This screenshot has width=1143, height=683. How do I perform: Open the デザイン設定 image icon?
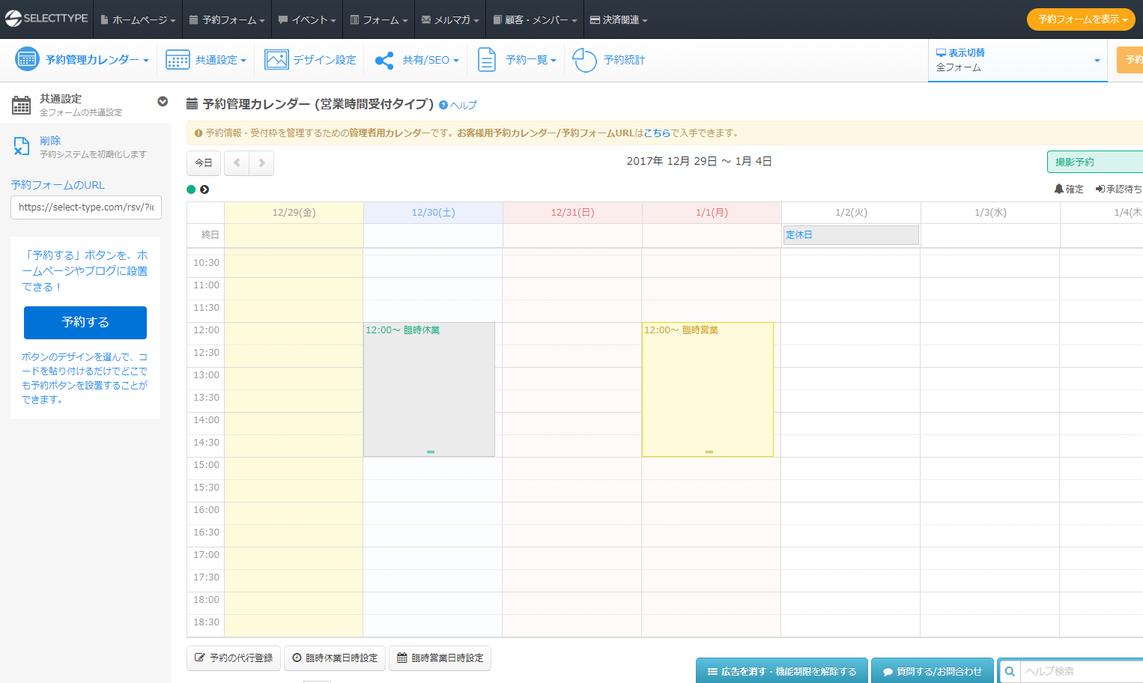coord(276,60)
